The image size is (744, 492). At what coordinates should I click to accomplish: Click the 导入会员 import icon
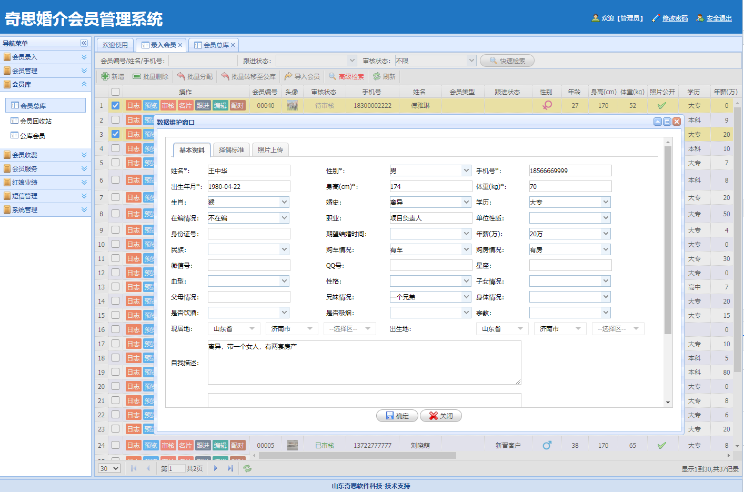(x=288, y=77)
